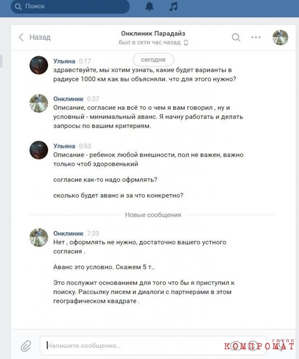Click the сегодня date pill

pyautogui.click(x=153, y=60)
